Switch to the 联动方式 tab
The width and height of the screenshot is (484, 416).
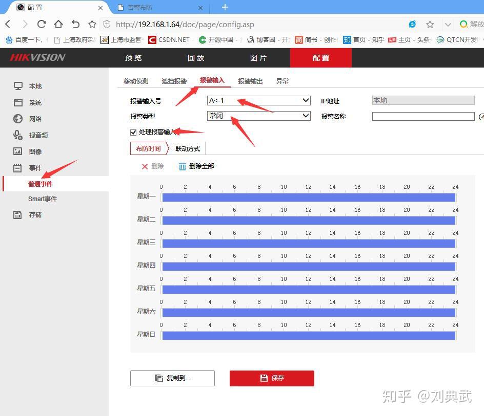pyautogui.click(x=187, y=149)
